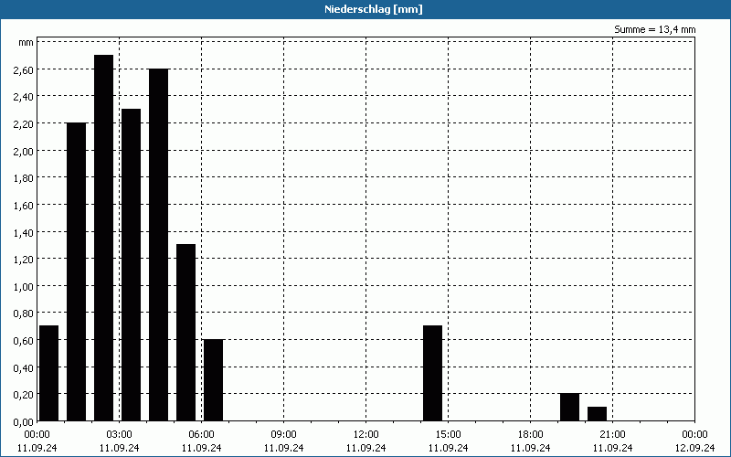Select the 2,30 mm bar after 03:00
Screen dimensions: 731x457
tap(131, 265)
